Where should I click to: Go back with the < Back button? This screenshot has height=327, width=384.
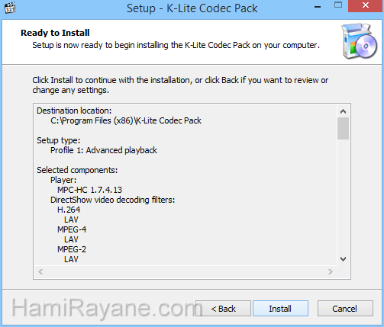pos(223,309)
